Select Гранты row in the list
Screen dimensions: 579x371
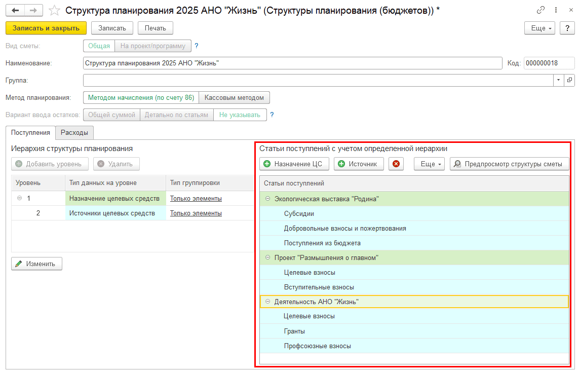tap(294, 331)
